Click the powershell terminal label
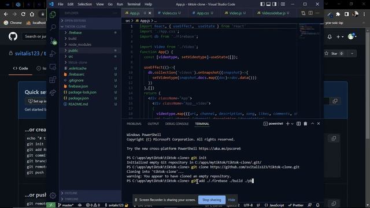 273,124
